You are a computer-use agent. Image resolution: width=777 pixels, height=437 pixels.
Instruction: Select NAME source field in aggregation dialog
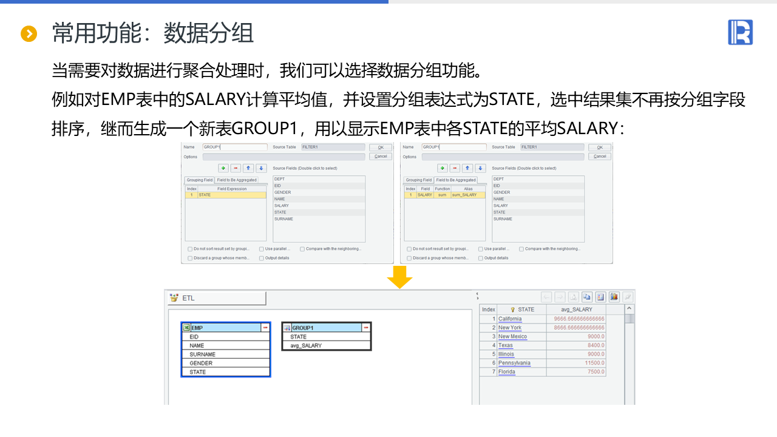538,199
